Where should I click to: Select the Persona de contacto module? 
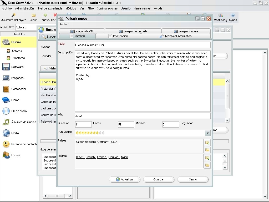[19, 144]
